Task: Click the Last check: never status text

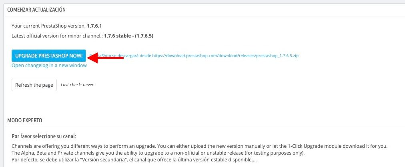Action: tap(77, 85)
